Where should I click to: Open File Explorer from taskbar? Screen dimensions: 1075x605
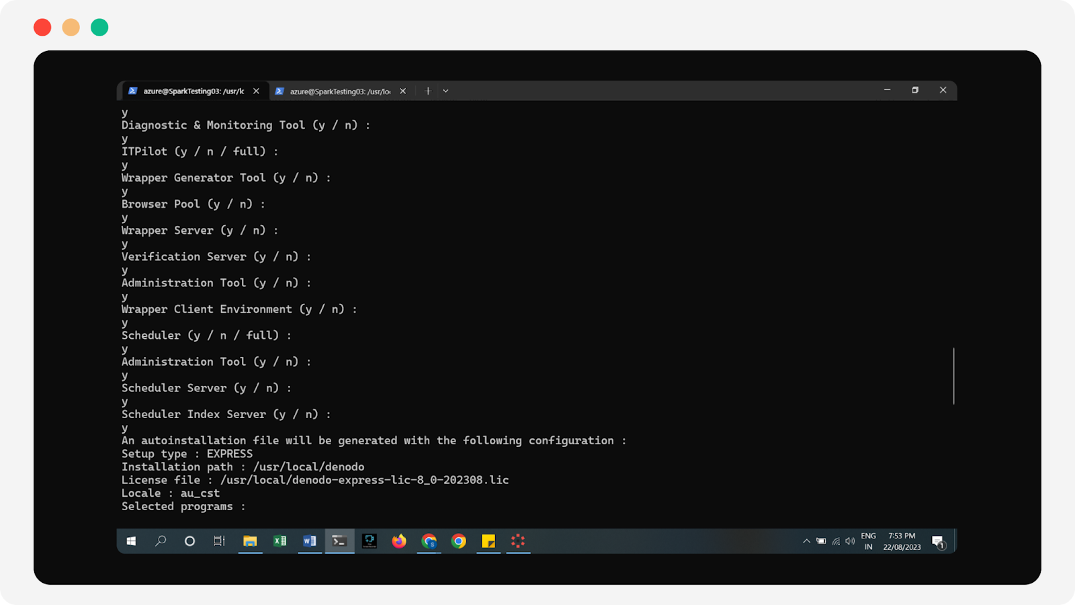point(250,541)
